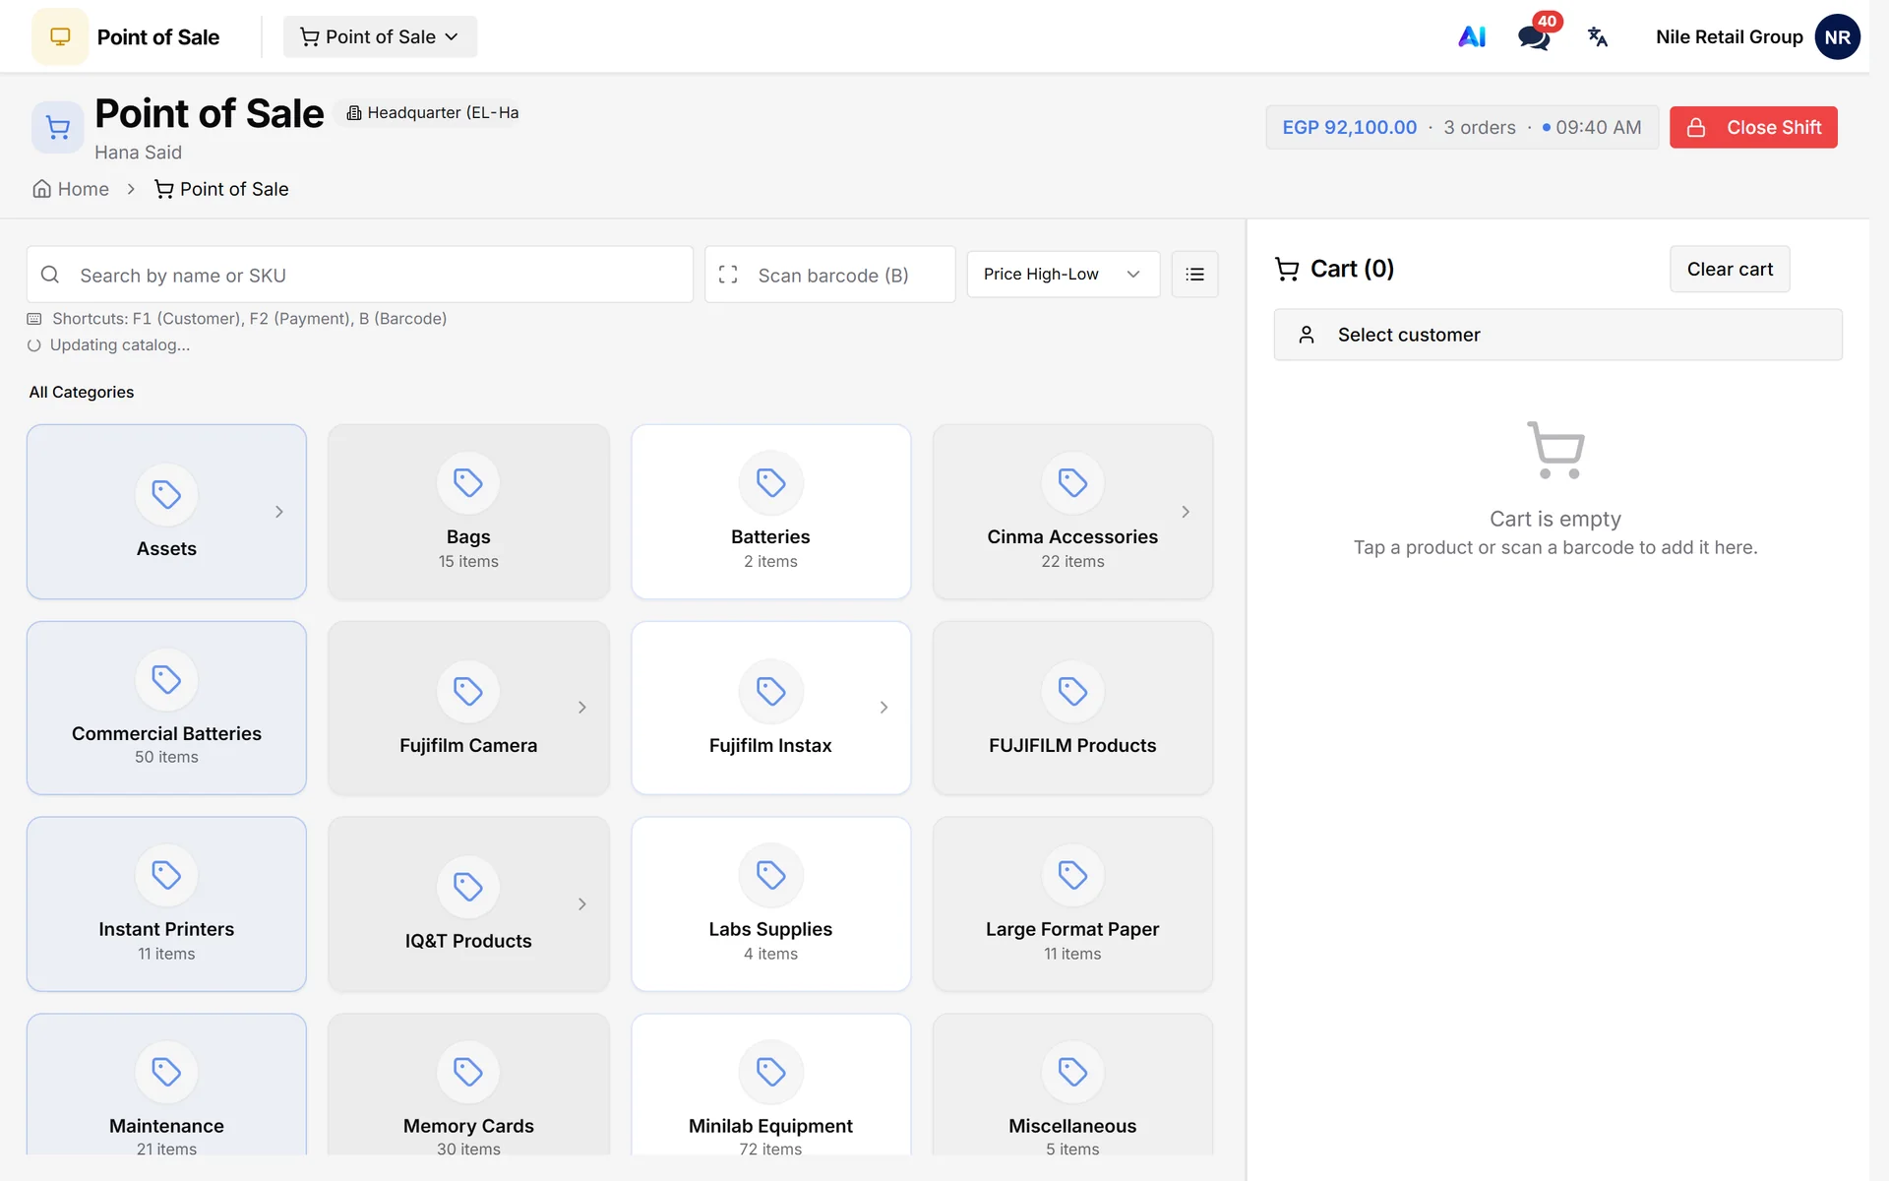Click the lock icon on Close Shift
The width and height of the screenshot is (1889, 1181).
(x=1696, y=128)
